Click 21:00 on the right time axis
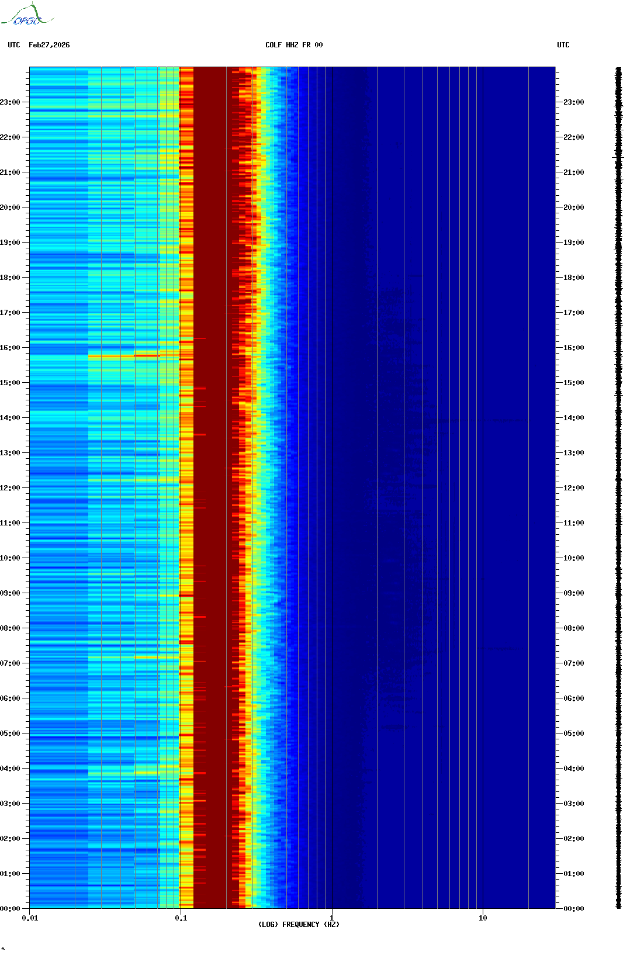 [574, 172]
